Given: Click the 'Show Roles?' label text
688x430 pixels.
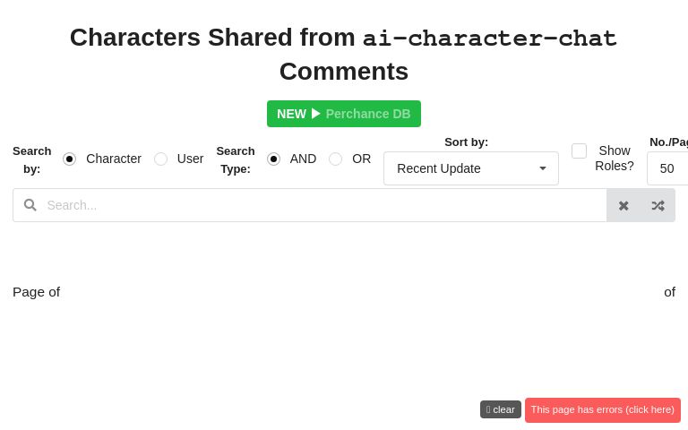Looking at the screenshot, I should [x=615, y=159].
